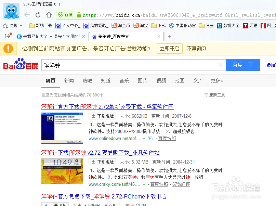Screen dimensions: 276x206
Task: Click the 67%好评 rating link
Action: point(181,184)
